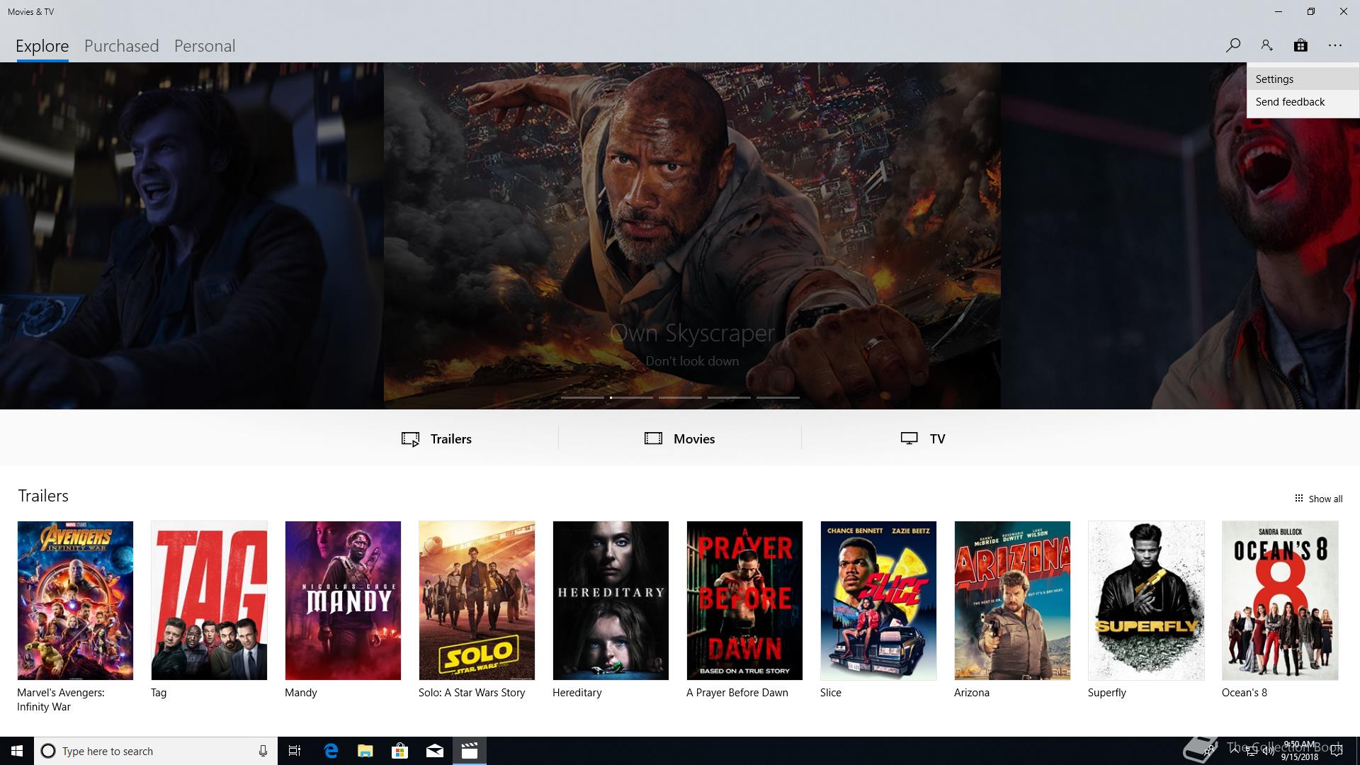The height and width of the screenshot is (765, 1360).
Task: Choose Settings from the dropdown menu
Action: coord(1303,79)
